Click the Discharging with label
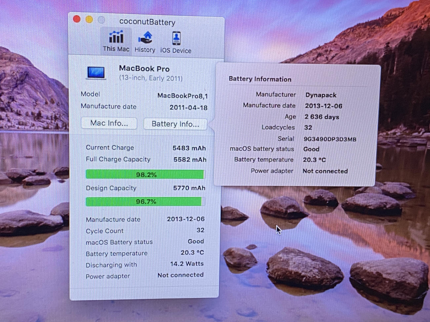The height and width of the screenshot is (322, 430). [111, 265]
